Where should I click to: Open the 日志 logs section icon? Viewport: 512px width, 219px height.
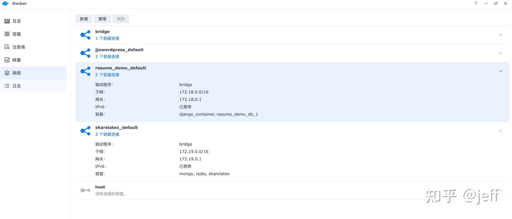point(7,85)
